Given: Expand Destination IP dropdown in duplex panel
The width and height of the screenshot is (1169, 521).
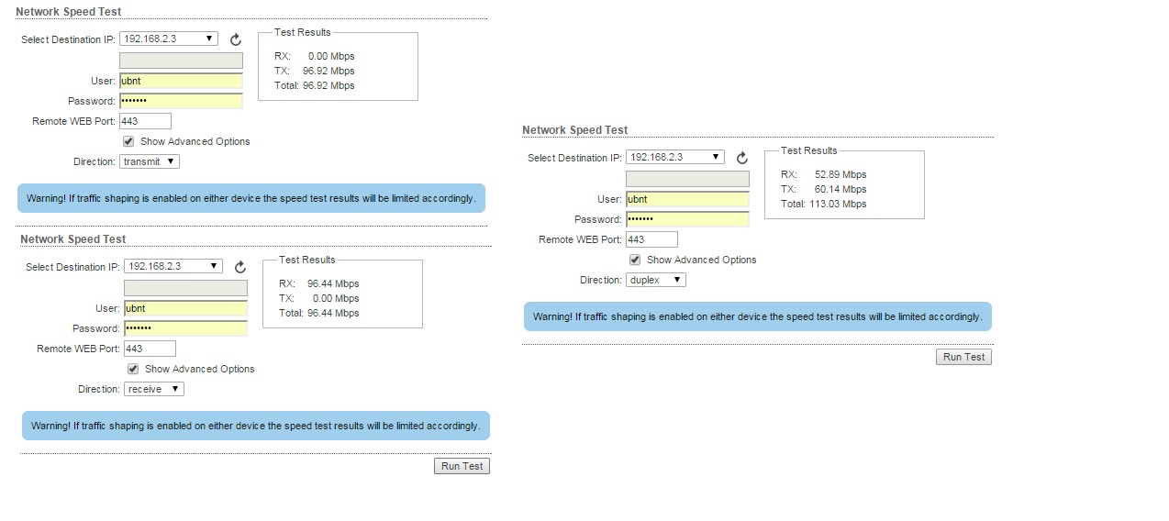Looking at the screenshot, I should 675,157.
